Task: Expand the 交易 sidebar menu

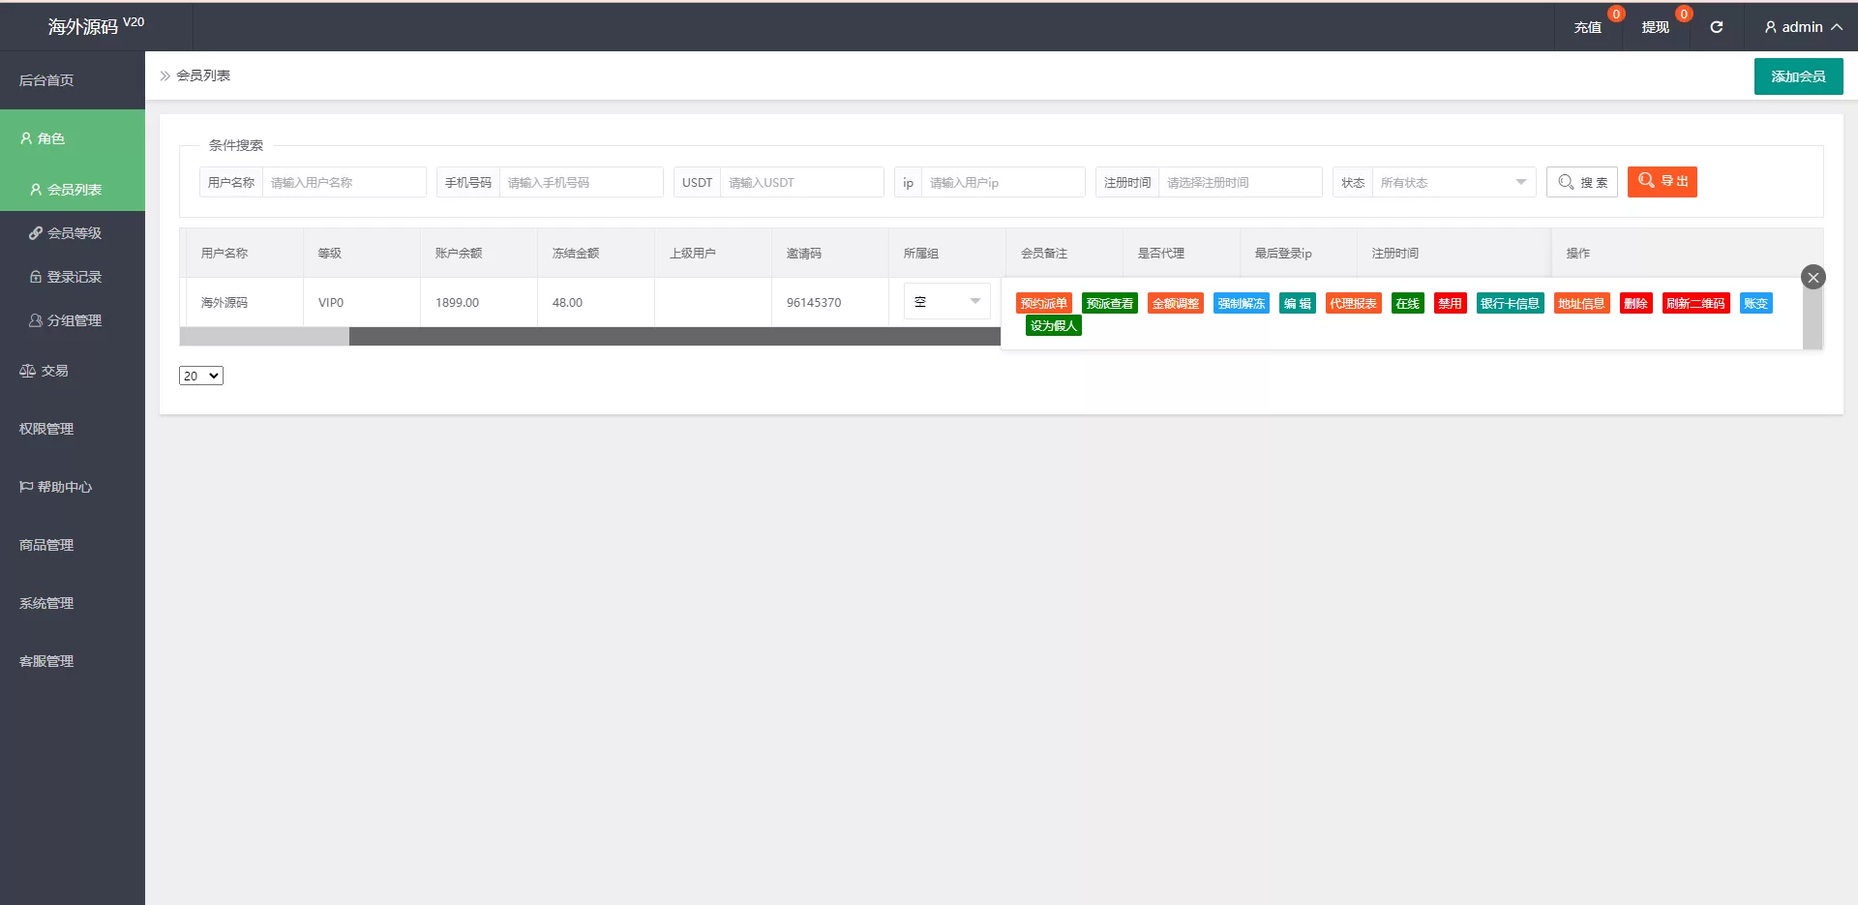Action: (54, 371)
